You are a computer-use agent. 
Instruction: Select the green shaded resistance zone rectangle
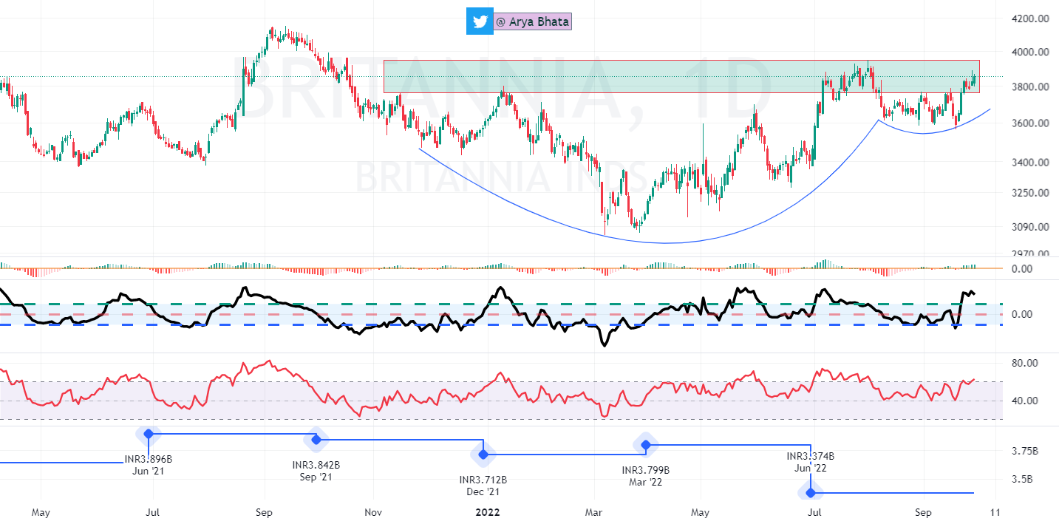681,76
